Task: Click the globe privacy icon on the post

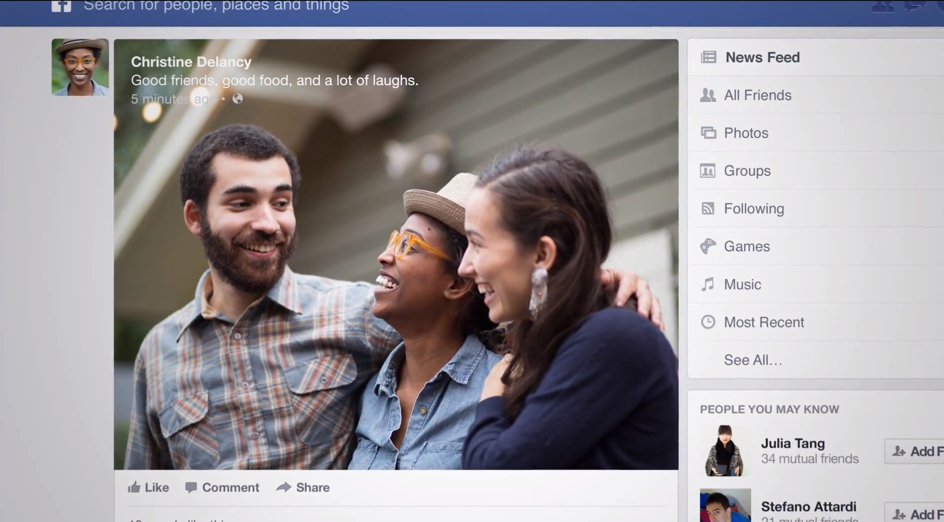Action: [x=237, y=98]
